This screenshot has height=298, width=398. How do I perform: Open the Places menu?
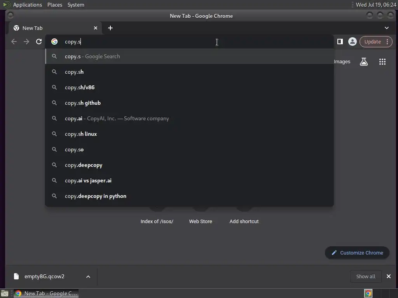point(54,5)
